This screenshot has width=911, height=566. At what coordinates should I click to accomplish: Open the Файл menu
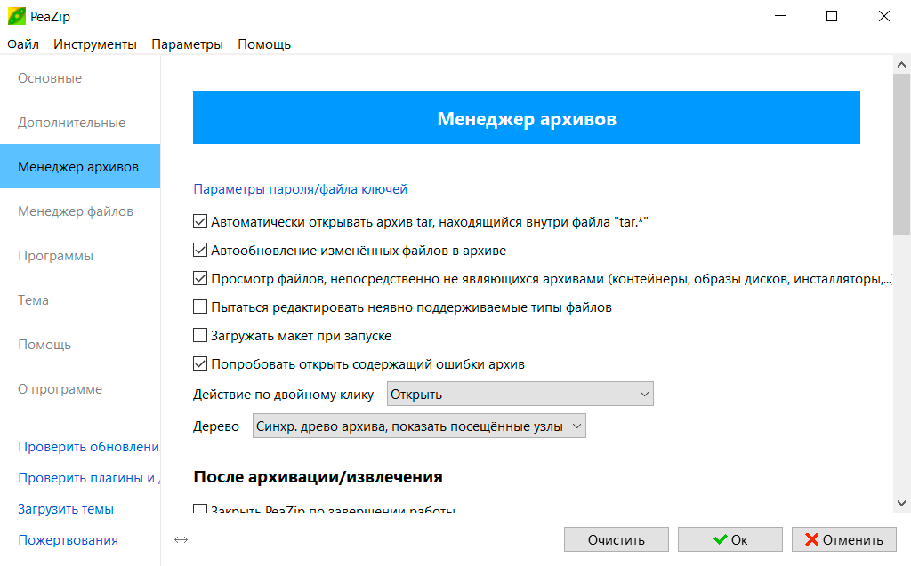point(23,44)
